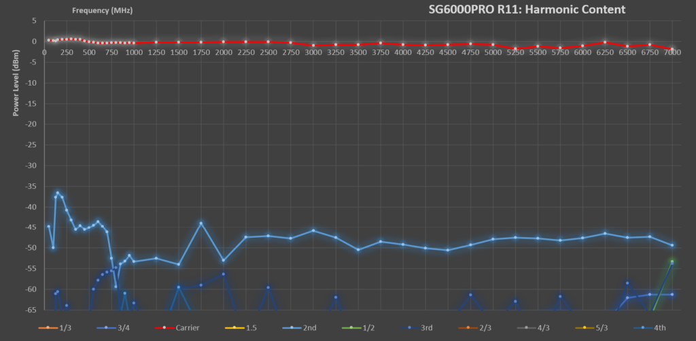This screenshot has width=696, height=341.
Task: Select the red Carrier legend marker
Action: [x=164, y=328]
